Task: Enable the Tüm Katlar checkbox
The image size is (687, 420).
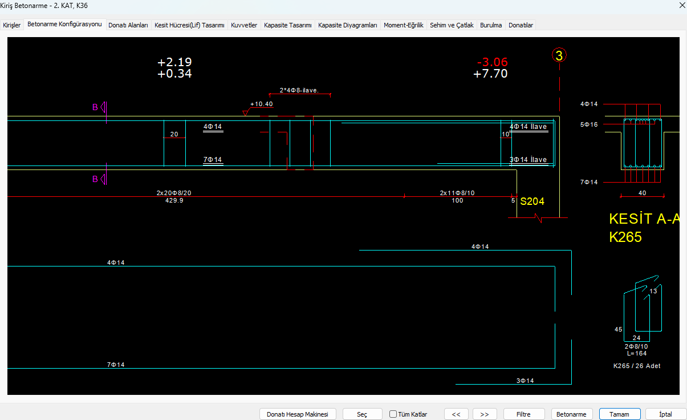Action: coord(393,414)
